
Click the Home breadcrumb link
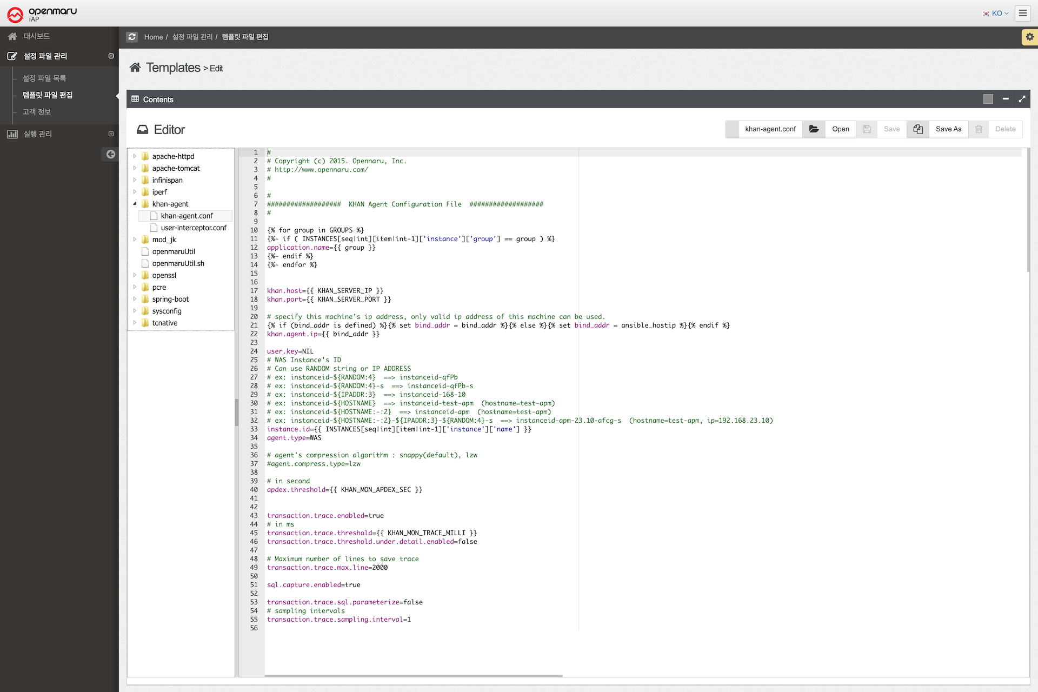coord(153,37)
